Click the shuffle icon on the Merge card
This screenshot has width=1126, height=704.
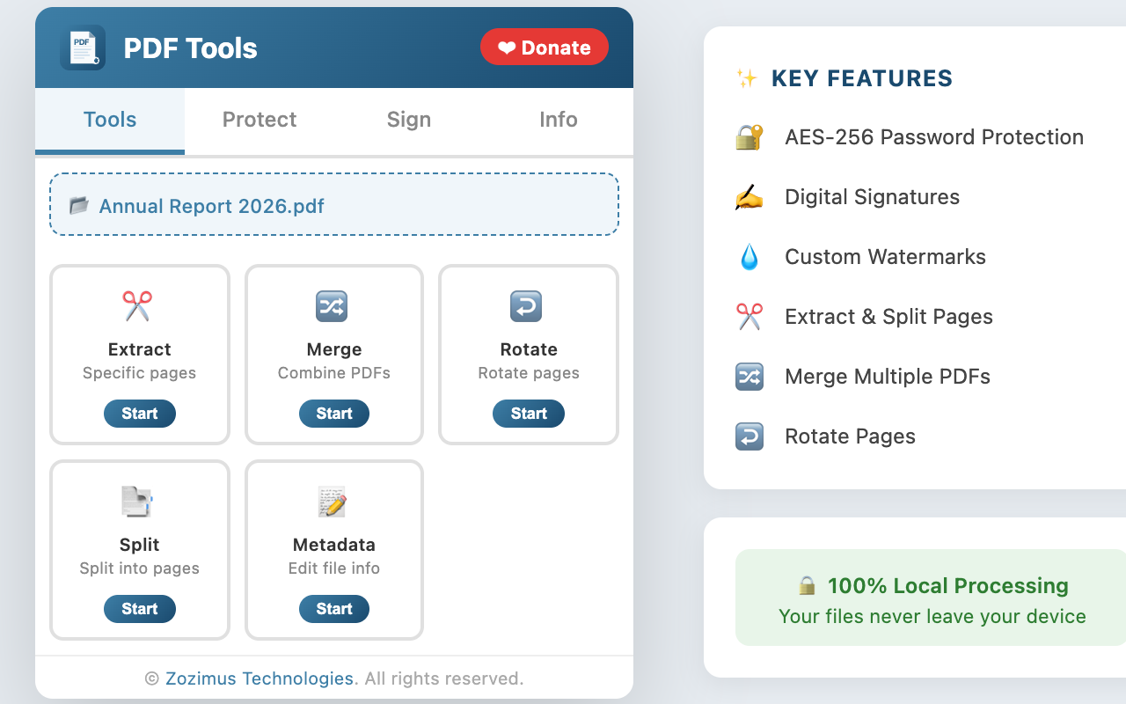(x=332, y=306)
